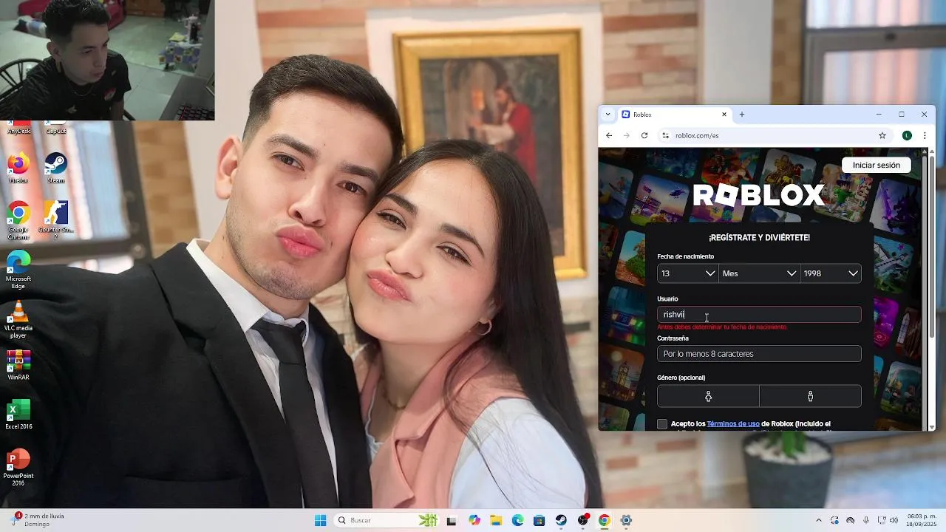The image size is (946, 532).
Task: Open the Steam desktop shortcut
Action: click(56, 168)
